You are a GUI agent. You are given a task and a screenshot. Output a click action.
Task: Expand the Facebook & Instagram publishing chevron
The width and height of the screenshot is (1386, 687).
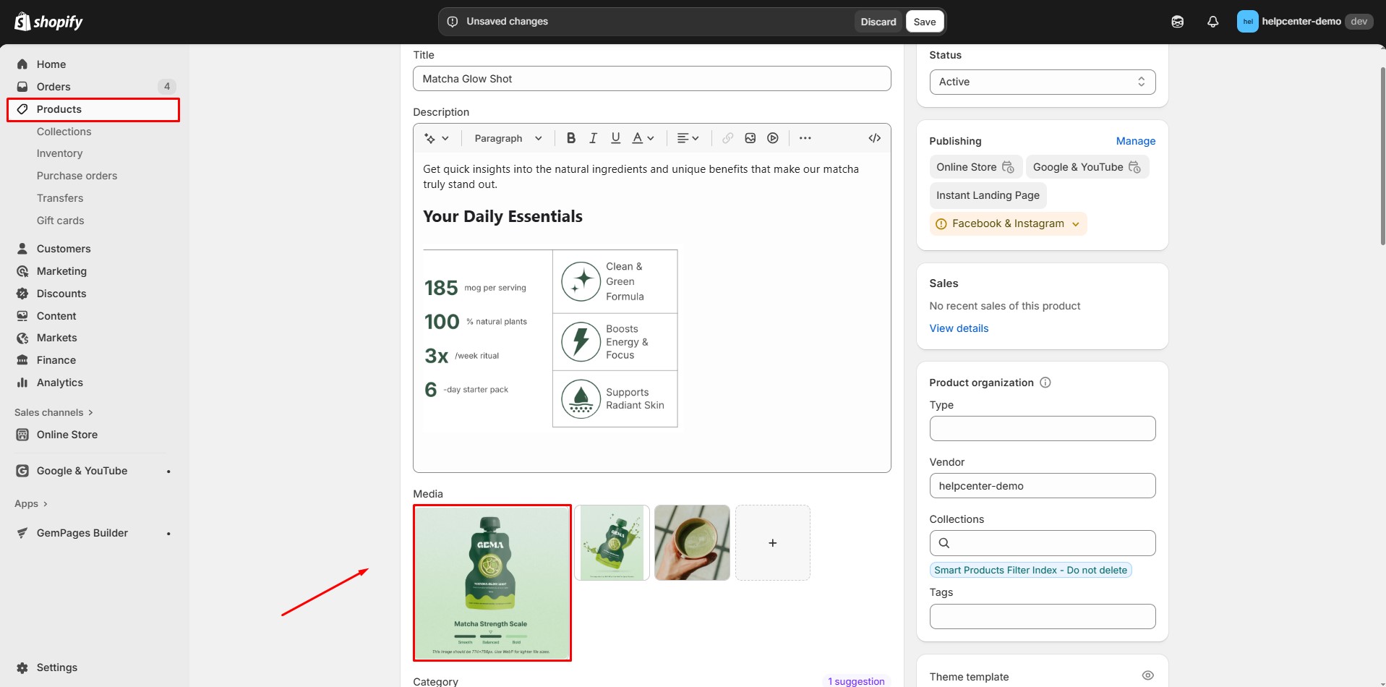(x=1076, y=223)
